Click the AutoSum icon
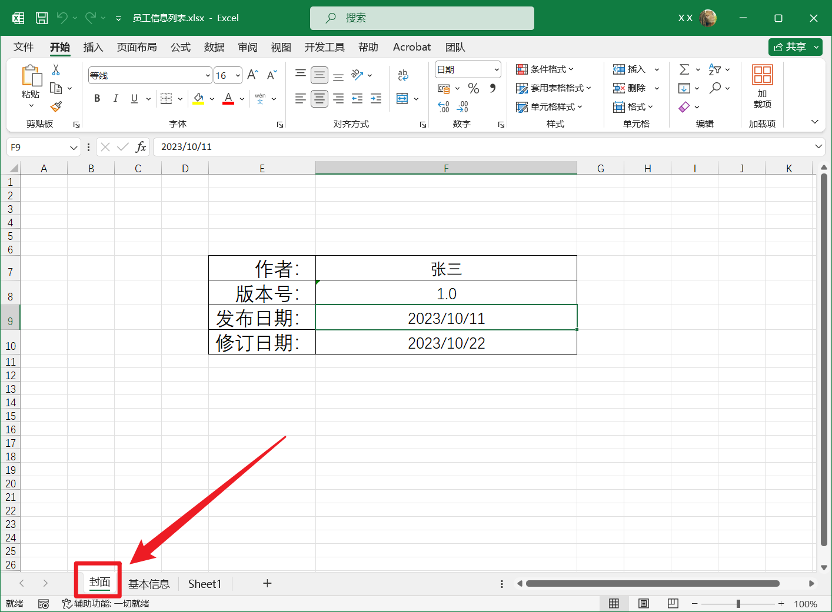 tap(684, 69)
